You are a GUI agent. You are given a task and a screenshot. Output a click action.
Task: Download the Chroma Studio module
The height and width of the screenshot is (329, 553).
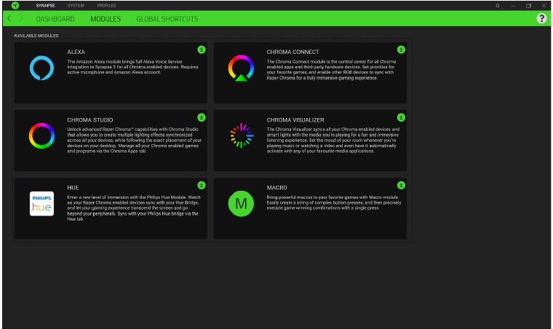tap(202, 117)
